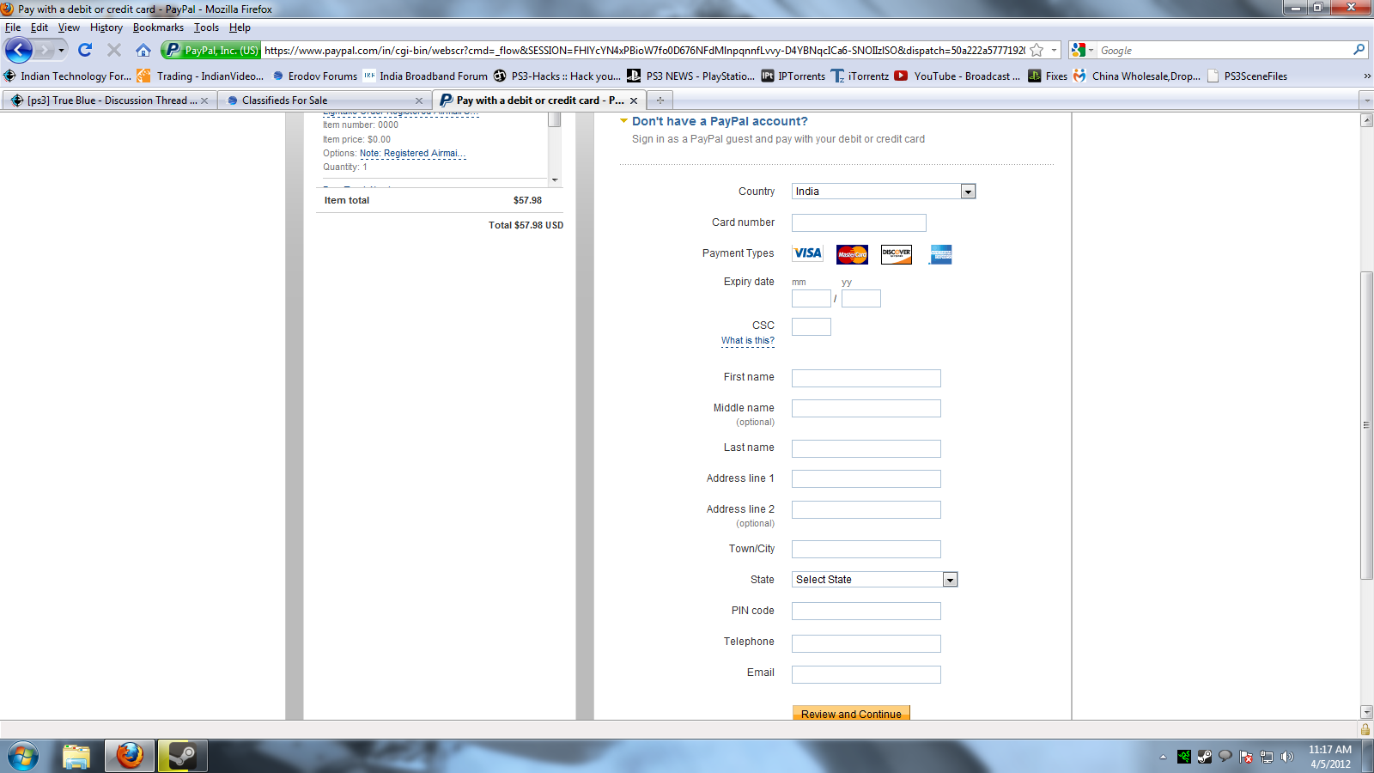The image size is (1374, 773).
Task: Click the Email field
Action: point(866,675)
